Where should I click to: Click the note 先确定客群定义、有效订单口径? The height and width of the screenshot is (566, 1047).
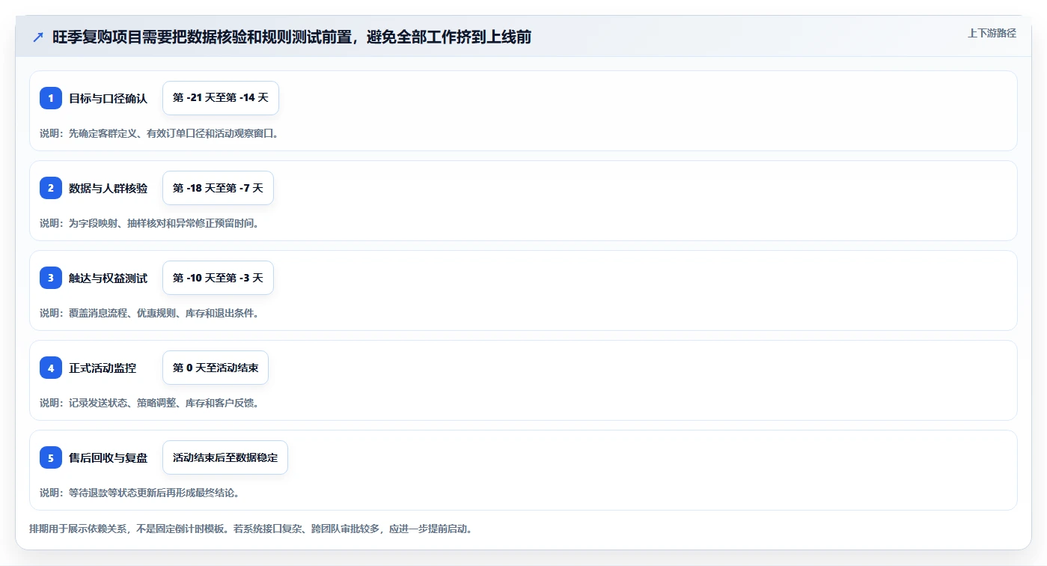(x=159, y=133)
